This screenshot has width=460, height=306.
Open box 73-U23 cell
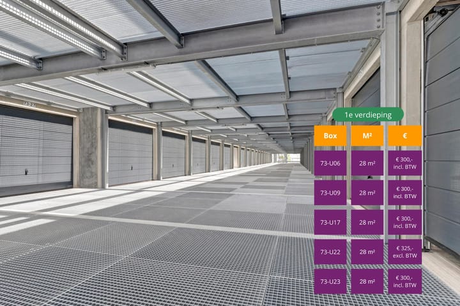click(330, 281)
